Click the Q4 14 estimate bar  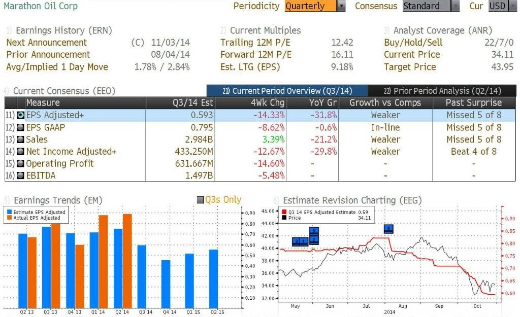[166, 284]
